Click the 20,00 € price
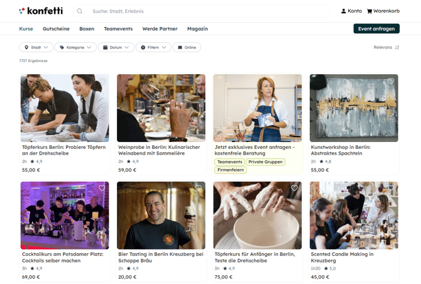The image size is (421, 284). coord(128,277)
